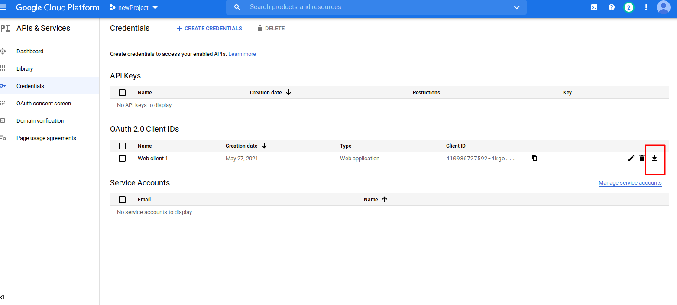Download the Web client 1 OAuth JSON
Image resolution: width=677 pixels, height=305 pixels.
click(x=654, y=158)
